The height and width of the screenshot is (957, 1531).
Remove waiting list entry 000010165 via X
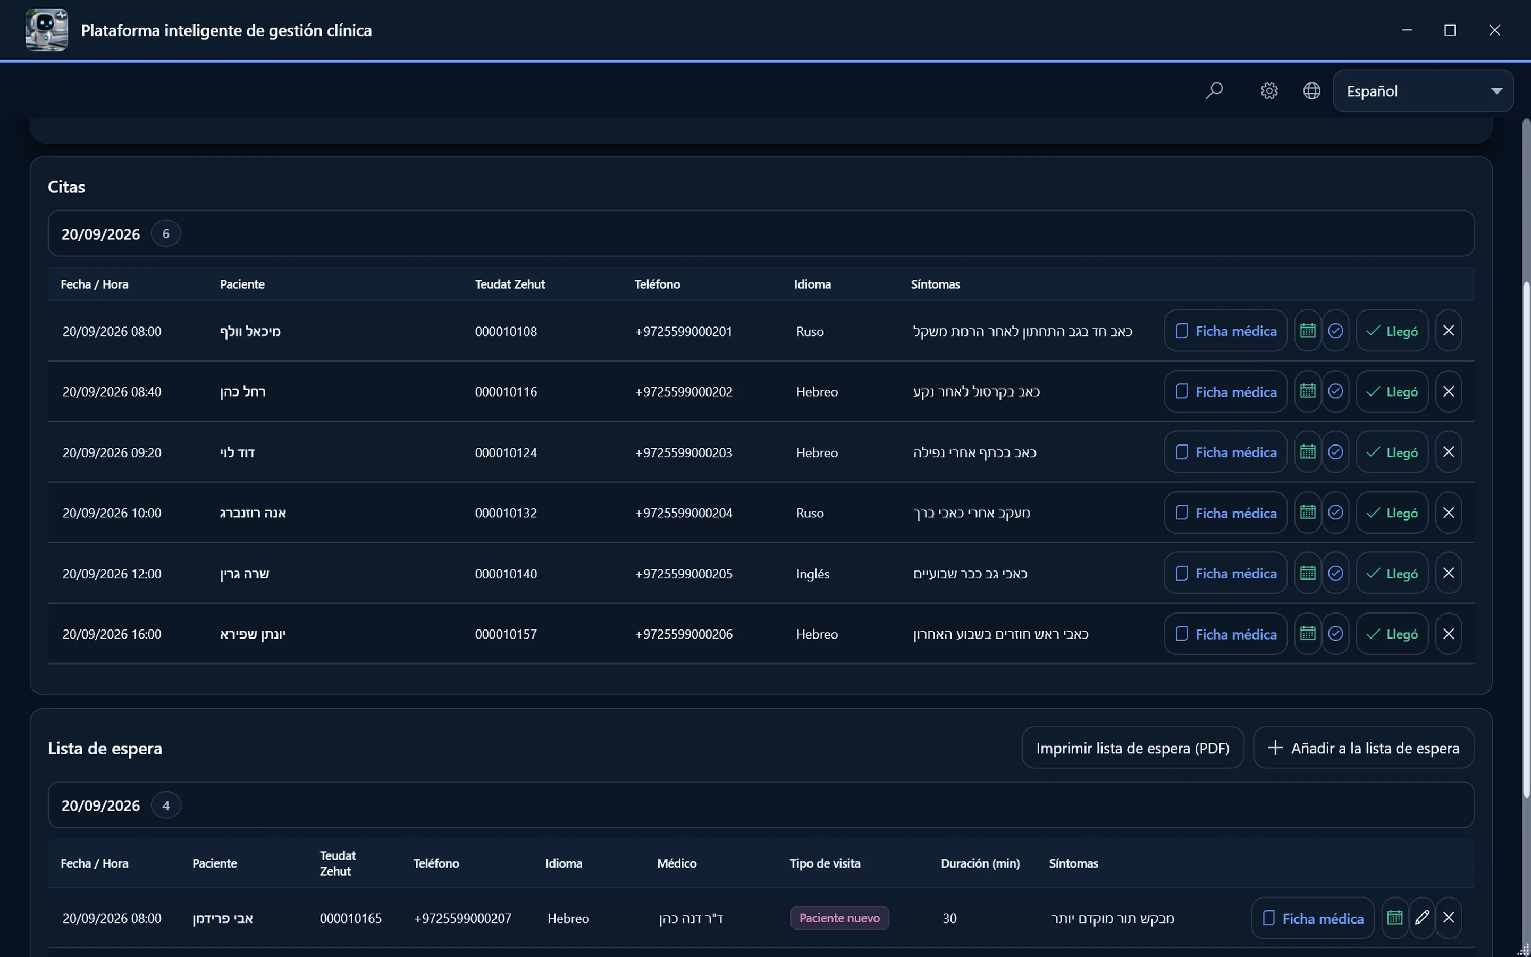click(x=1448, y=918)
